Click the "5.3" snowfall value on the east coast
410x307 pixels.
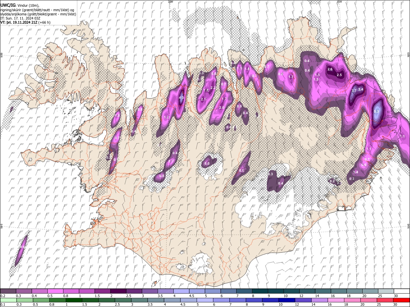(376, 111)
